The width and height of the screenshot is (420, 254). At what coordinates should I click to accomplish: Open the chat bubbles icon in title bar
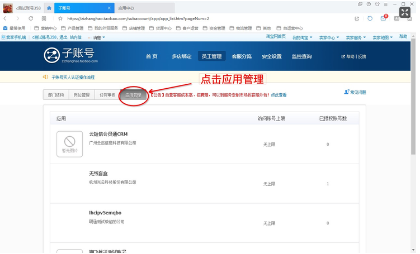tap(360, 4)
